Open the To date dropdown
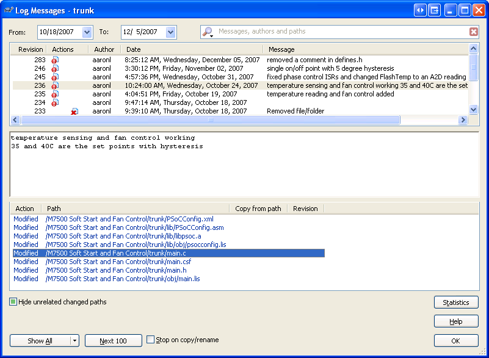This screenshot has height=358, width=489. click(x=170, y=32)
